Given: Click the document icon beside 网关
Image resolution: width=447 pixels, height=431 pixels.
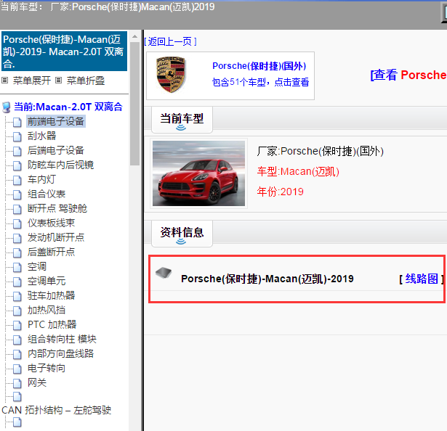Looking at the screenshot, I should (17, 383).
